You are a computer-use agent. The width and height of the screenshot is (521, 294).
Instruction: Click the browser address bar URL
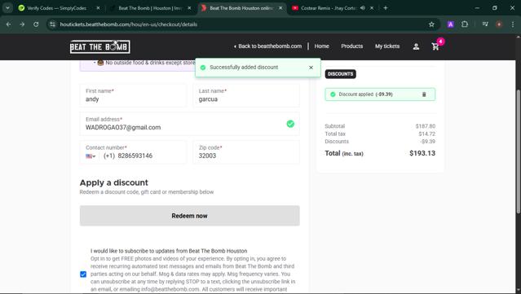129,24
